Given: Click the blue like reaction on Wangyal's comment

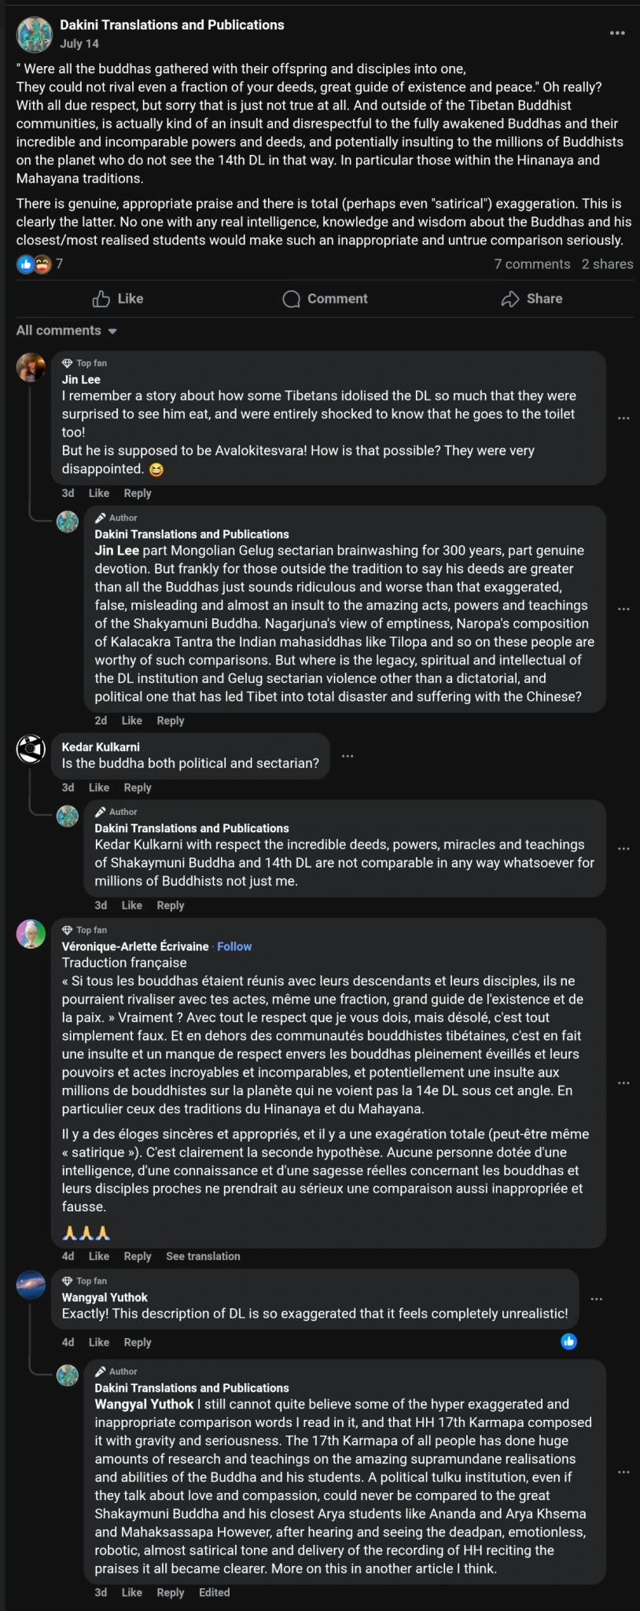Looking at the screenshot, I should [x=568, y=1341].
